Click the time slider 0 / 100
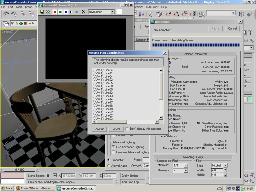Viewport: 256px width, 192px height. [x=19, y=170]
